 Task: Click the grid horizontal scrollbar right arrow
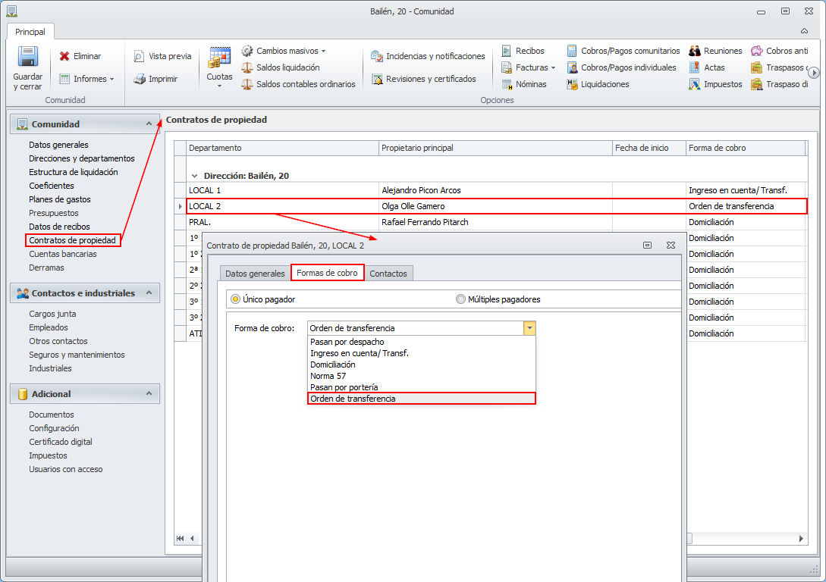click(801, 538)
